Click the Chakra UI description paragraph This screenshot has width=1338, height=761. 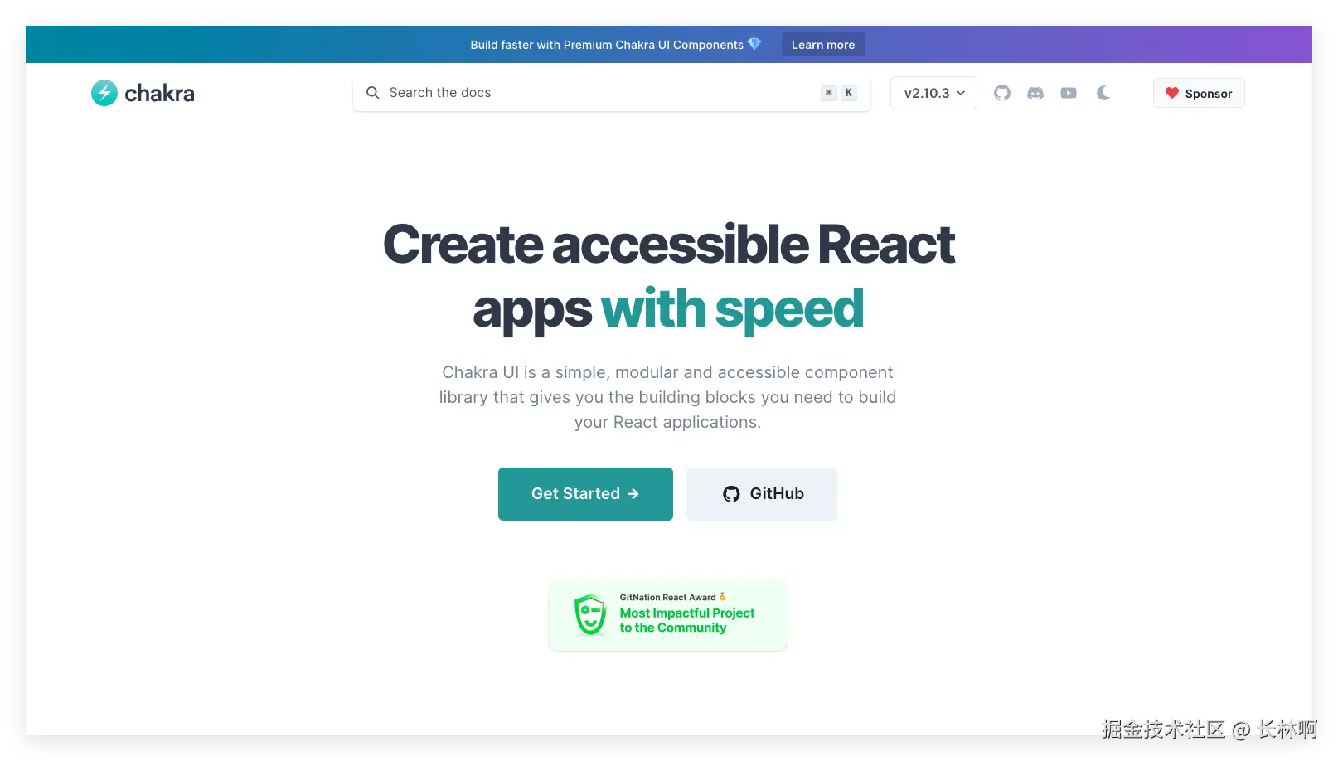click(x=668, y=397)
